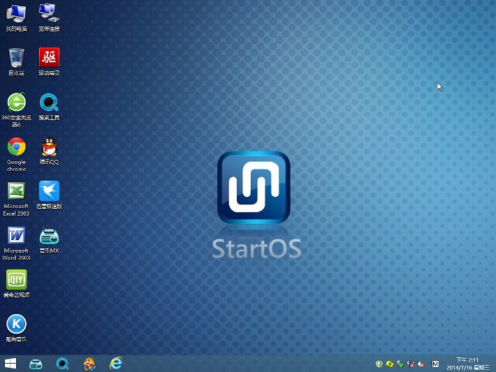Screen dimensions: 496x372
Task: Click the Windows Start button
Action: click(x=10, y=364)
